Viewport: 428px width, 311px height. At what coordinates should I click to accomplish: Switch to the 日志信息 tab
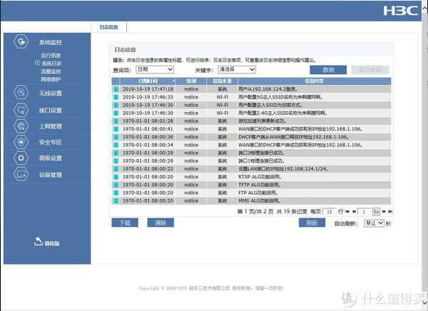point(109,26)
